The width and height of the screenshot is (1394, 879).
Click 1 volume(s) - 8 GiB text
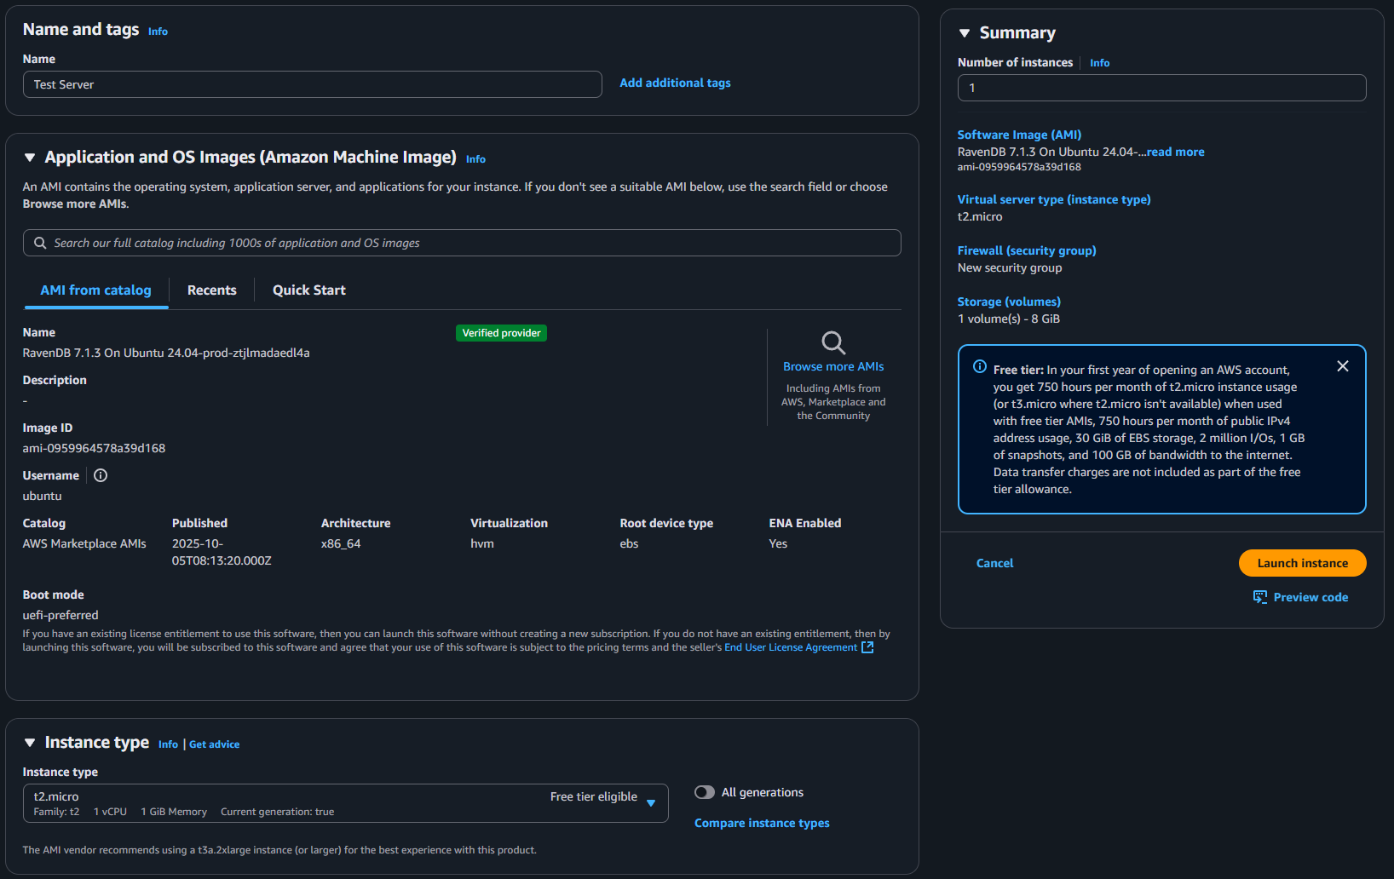1009,319
